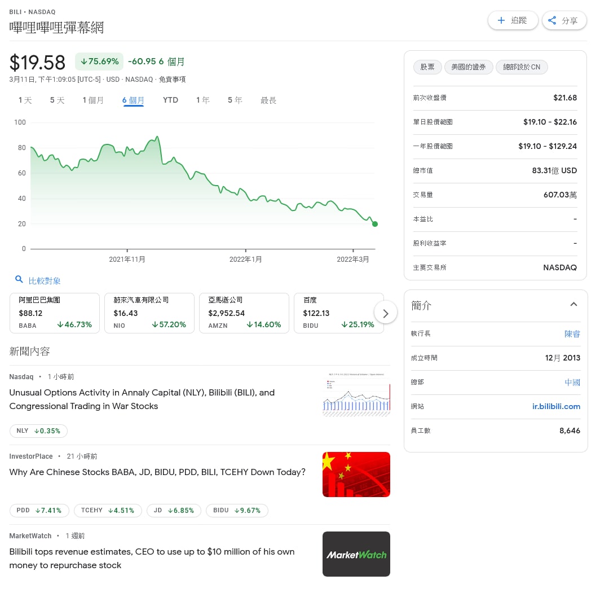Click the 蔚來汽車 NIO comparison card

coord(149,313)
